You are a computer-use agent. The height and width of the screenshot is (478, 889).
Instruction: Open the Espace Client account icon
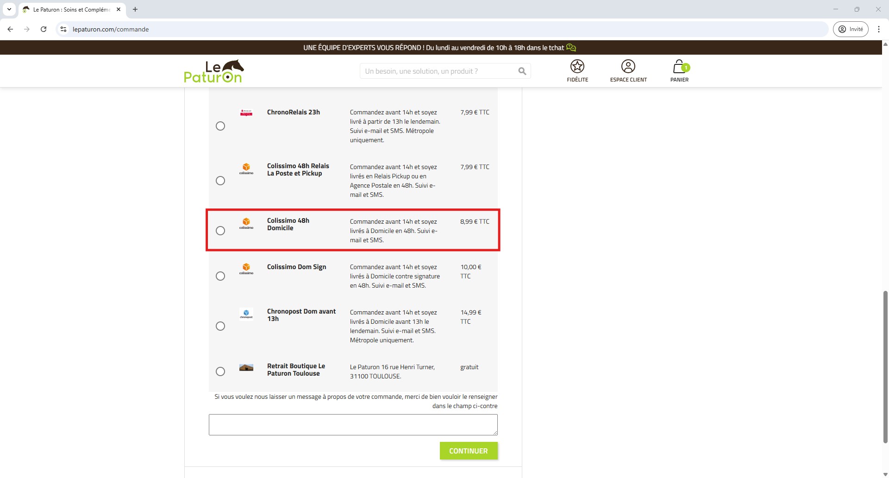[x=628, y=67]
